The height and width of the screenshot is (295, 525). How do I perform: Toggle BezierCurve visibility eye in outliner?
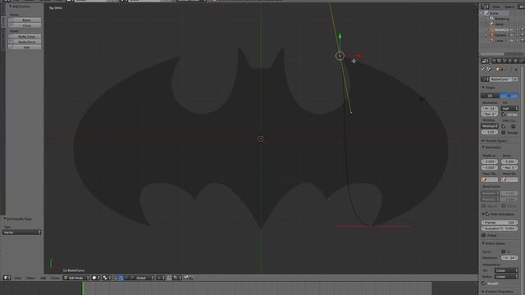512,29
